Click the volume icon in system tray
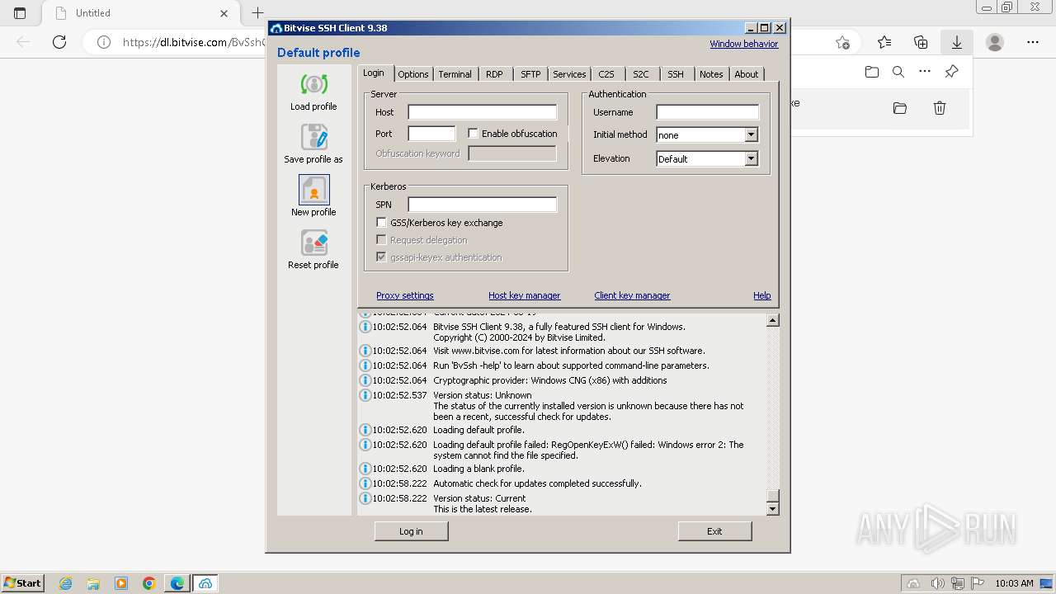This screenshot has width=1056, height=594. 937,583
